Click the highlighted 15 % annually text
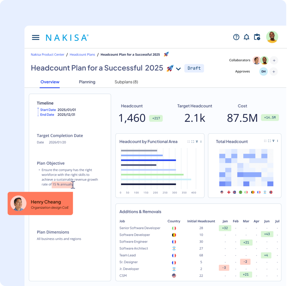This screenshot has width=287, height=286. 61,184
